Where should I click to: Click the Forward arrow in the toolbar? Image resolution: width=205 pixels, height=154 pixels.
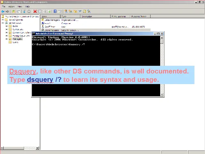[x=7, y=12]
